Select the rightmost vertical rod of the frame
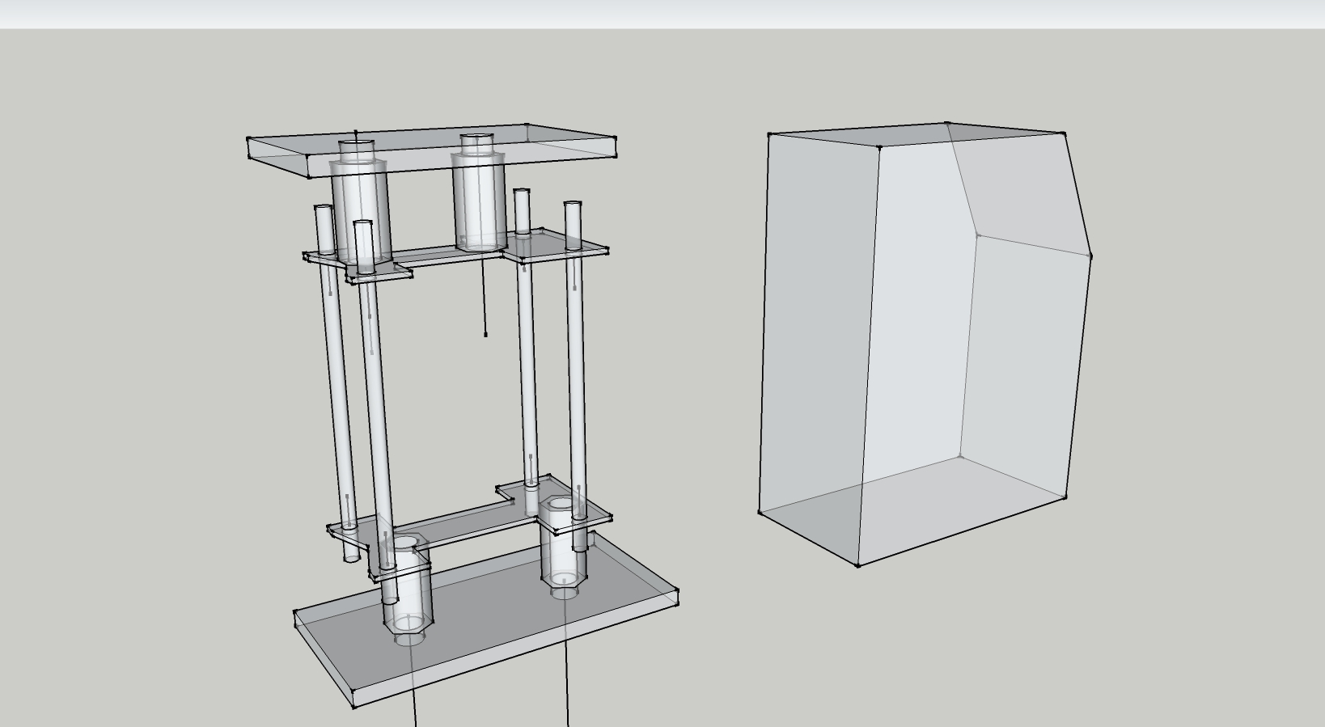The image size is (1325, 727). 576,376
